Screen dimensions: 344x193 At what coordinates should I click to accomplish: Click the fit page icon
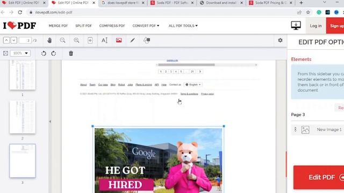[x=5, y=53]
